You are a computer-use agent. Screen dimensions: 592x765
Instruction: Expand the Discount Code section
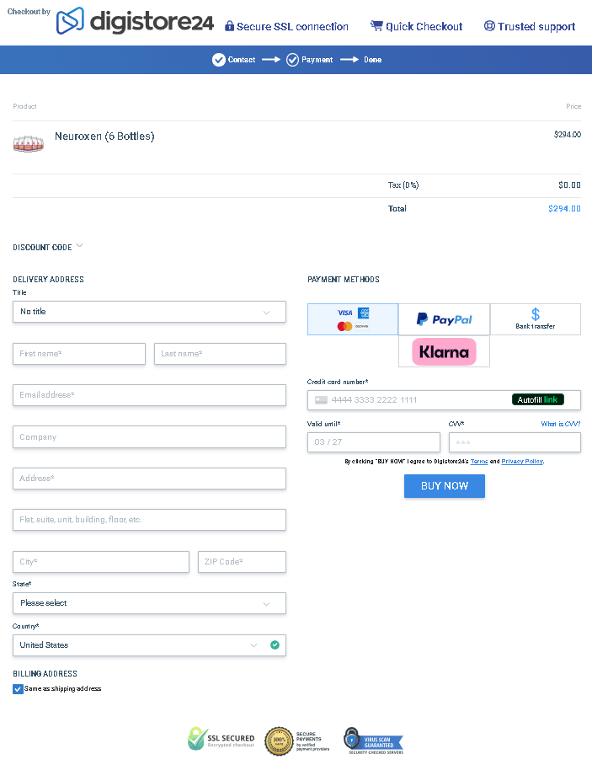click(x=48, y=247)
